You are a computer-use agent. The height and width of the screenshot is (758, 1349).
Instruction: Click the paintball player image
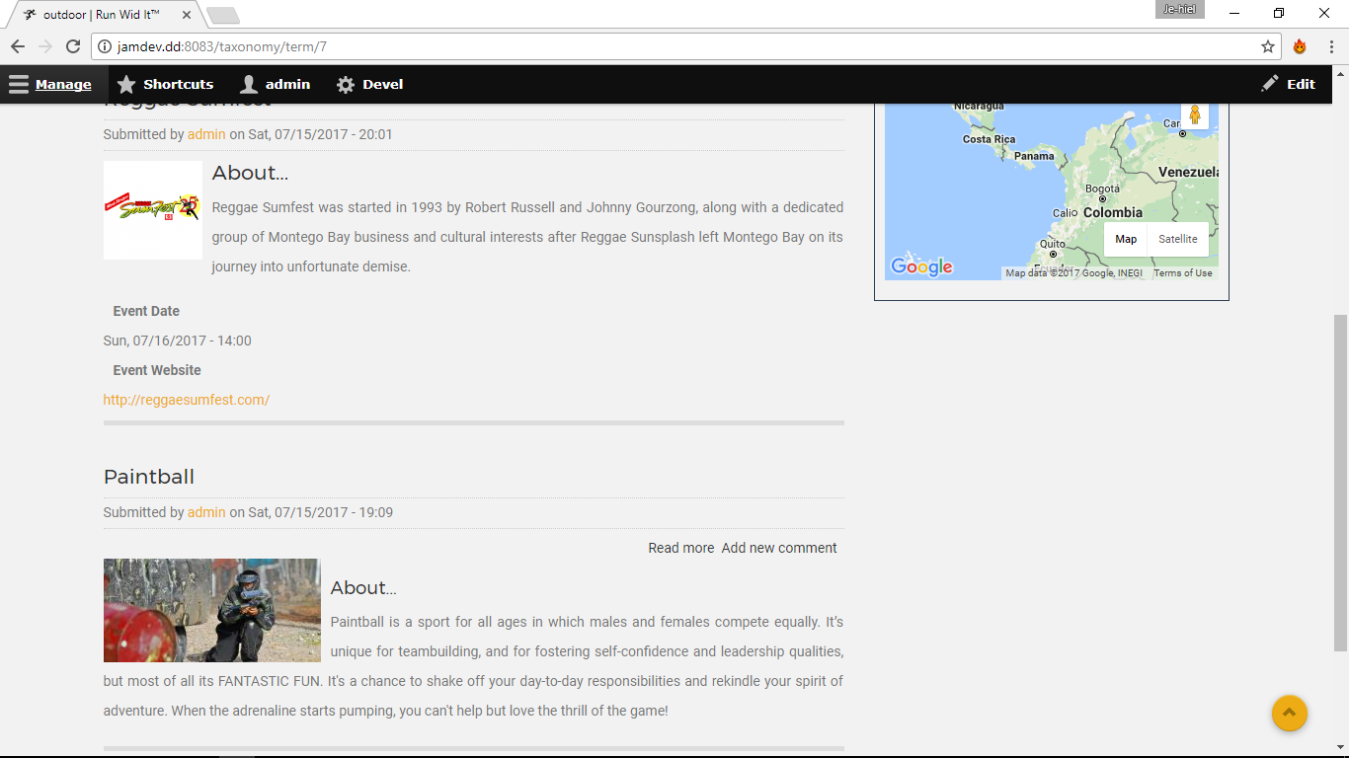coord(212,610)
